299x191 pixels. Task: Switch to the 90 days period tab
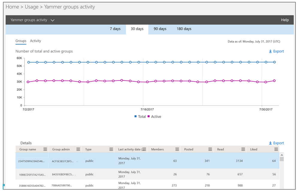click(160, 29)
